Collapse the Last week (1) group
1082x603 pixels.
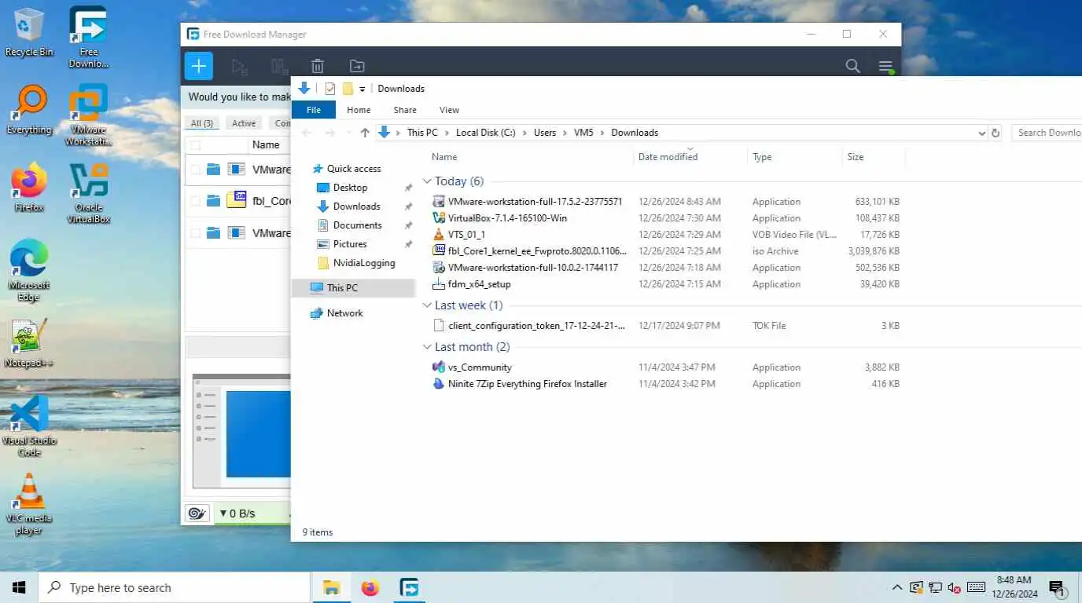click(x=427, y=305)
